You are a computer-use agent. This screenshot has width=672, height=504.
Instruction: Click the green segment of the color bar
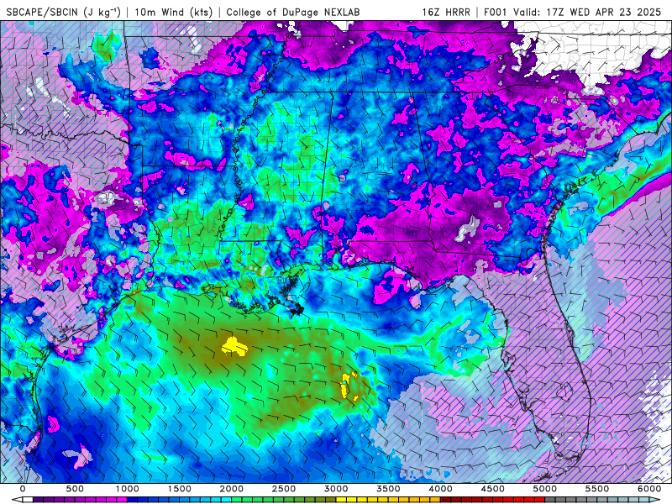284,500
